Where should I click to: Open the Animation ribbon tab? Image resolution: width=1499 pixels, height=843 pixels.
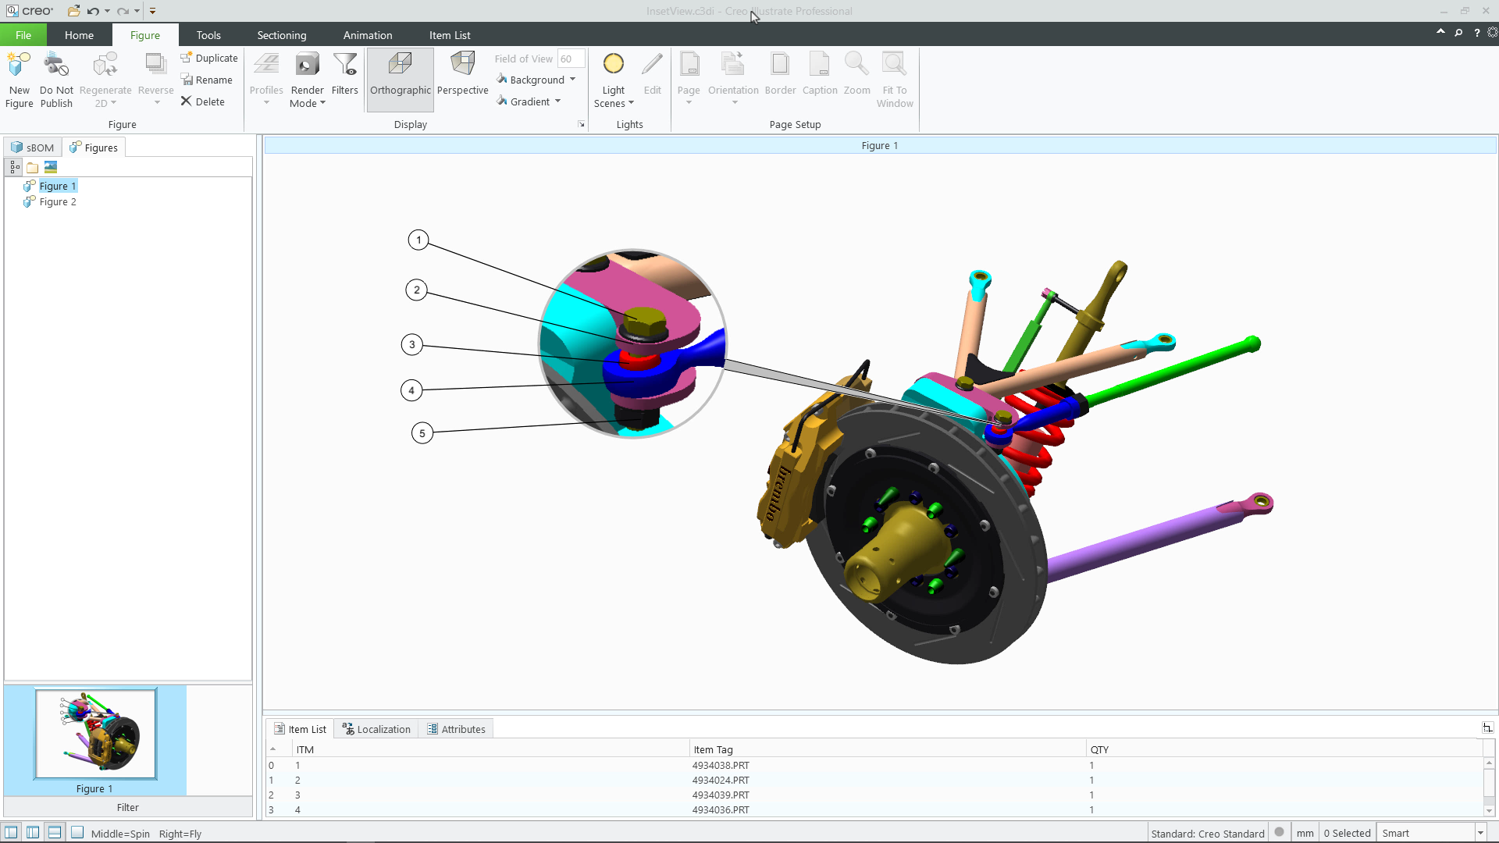coord(368,35)
